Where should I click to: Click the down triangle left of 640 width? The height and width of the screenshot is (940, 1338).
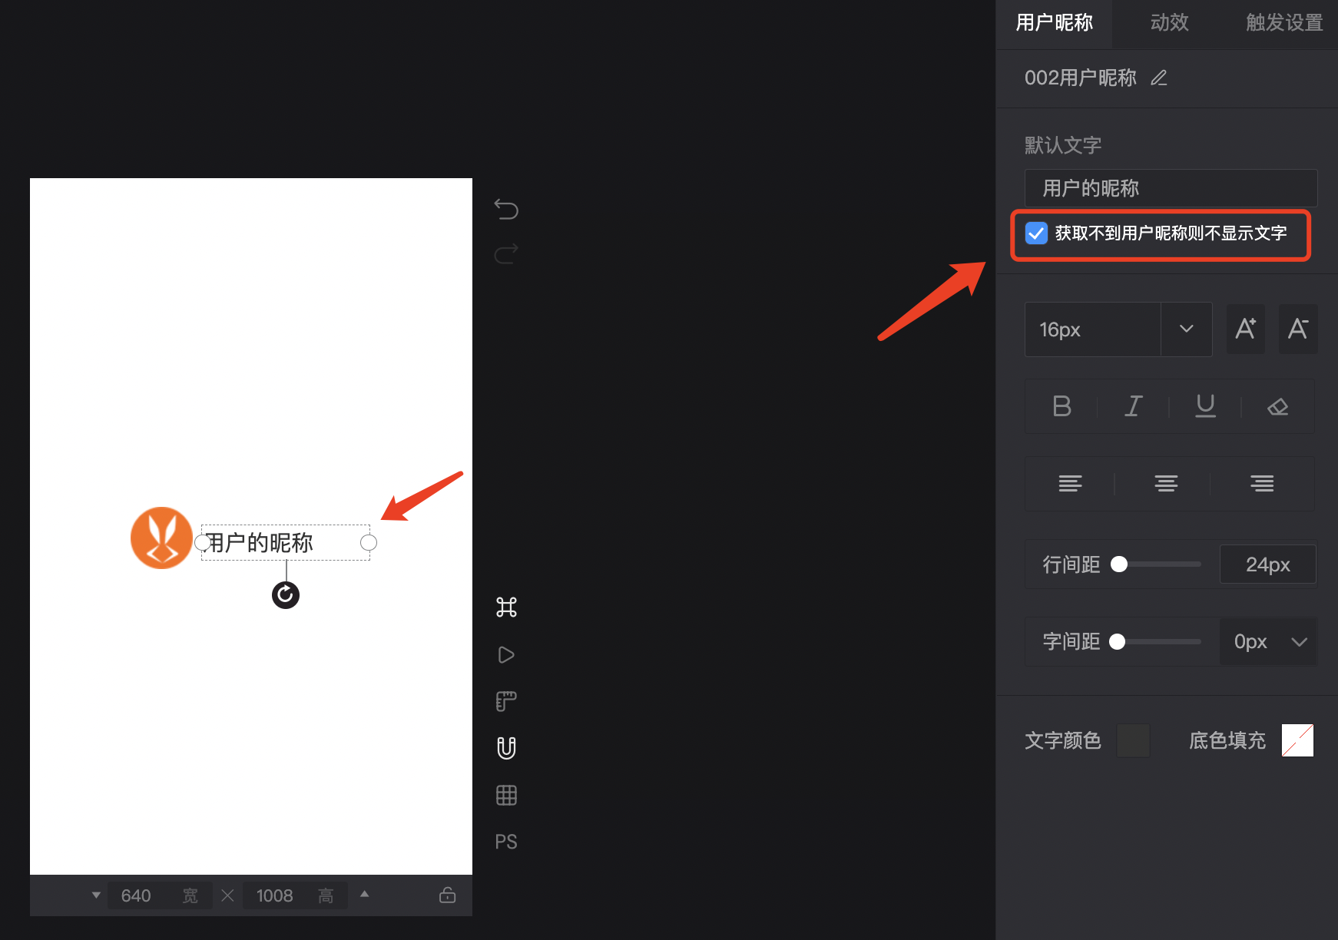point(96,895)
